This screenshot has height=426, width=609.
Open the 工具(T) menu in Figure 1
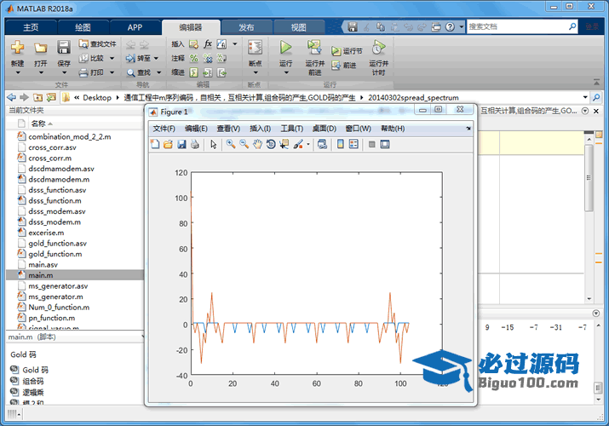[x=292, y=129]
